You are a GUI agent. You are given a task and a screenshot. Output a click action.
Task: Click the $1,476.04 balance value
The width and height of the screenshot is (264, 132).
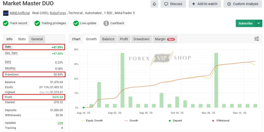pyautogui.click(x=56, y=82)
